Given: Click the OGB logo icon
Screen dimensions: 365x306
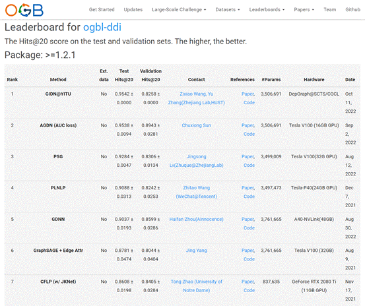Looking at the screenshot, I should coord(24,11).
